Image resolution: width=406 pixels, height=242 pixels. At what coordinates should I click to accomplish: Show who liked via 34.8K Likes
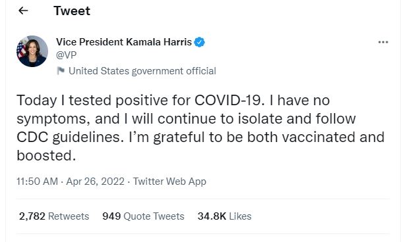coord(224,216)
